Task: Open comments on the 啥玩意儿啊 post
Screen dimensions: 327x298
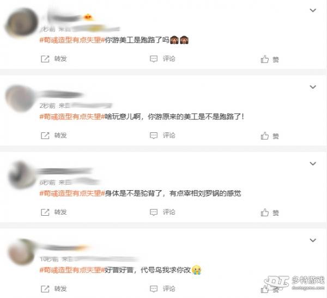Action: point(154,136)
